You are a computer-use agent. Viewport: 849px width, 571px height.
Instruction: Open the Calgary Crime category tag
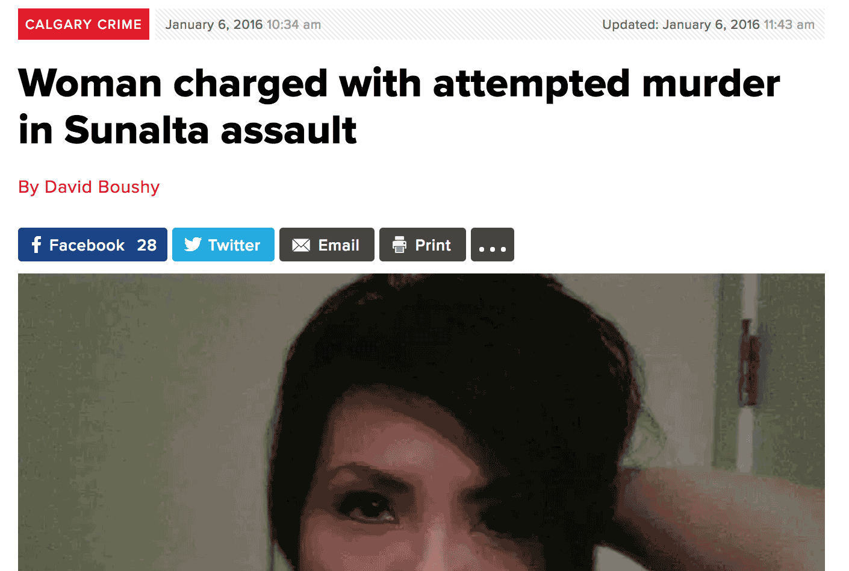coord(84,24)
